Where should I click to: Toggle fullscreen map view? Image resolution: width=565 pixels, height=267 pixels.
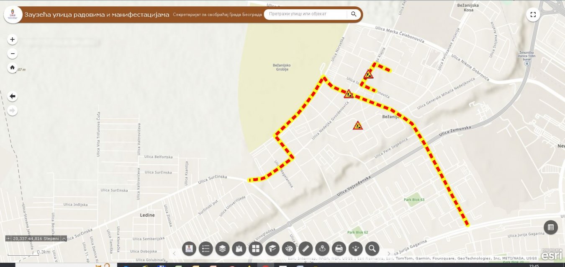(533, 14)
